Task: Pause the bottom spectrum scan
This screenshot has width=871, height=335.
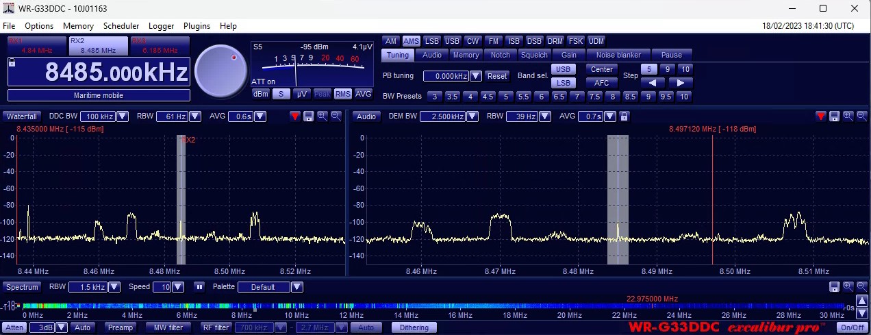Action: point(199,287)
